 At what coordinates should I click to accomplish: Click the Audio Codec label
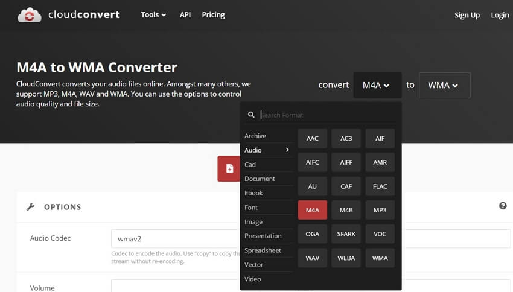tap(50, 238)
